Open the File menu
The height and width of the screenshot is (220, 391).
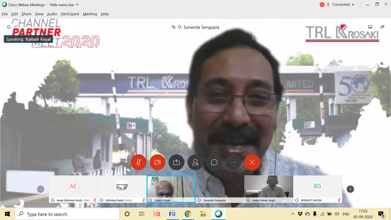pyautogui.click(x=5, y=14)
